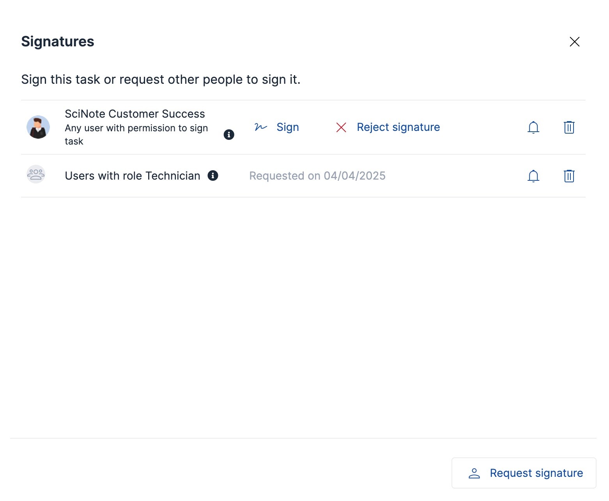Show info for Users with role Technician
Image resolution: width=609 pixels, height=501 pixels.
tap(213, 175)
